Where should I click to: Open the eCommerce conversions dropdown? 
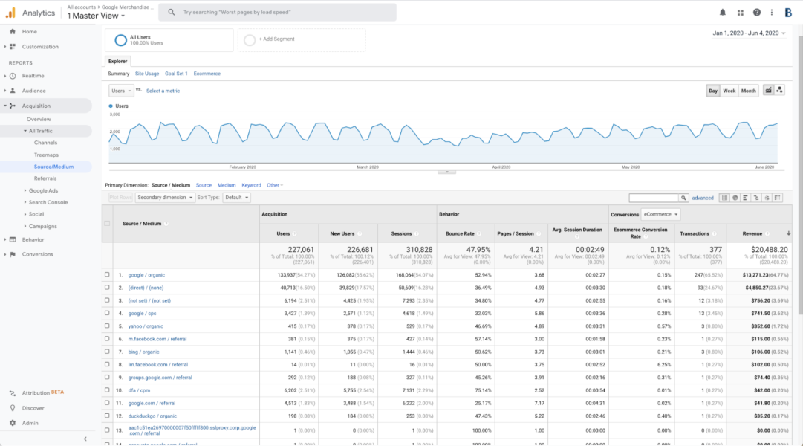pyautogui.click(x=660, y=214)
